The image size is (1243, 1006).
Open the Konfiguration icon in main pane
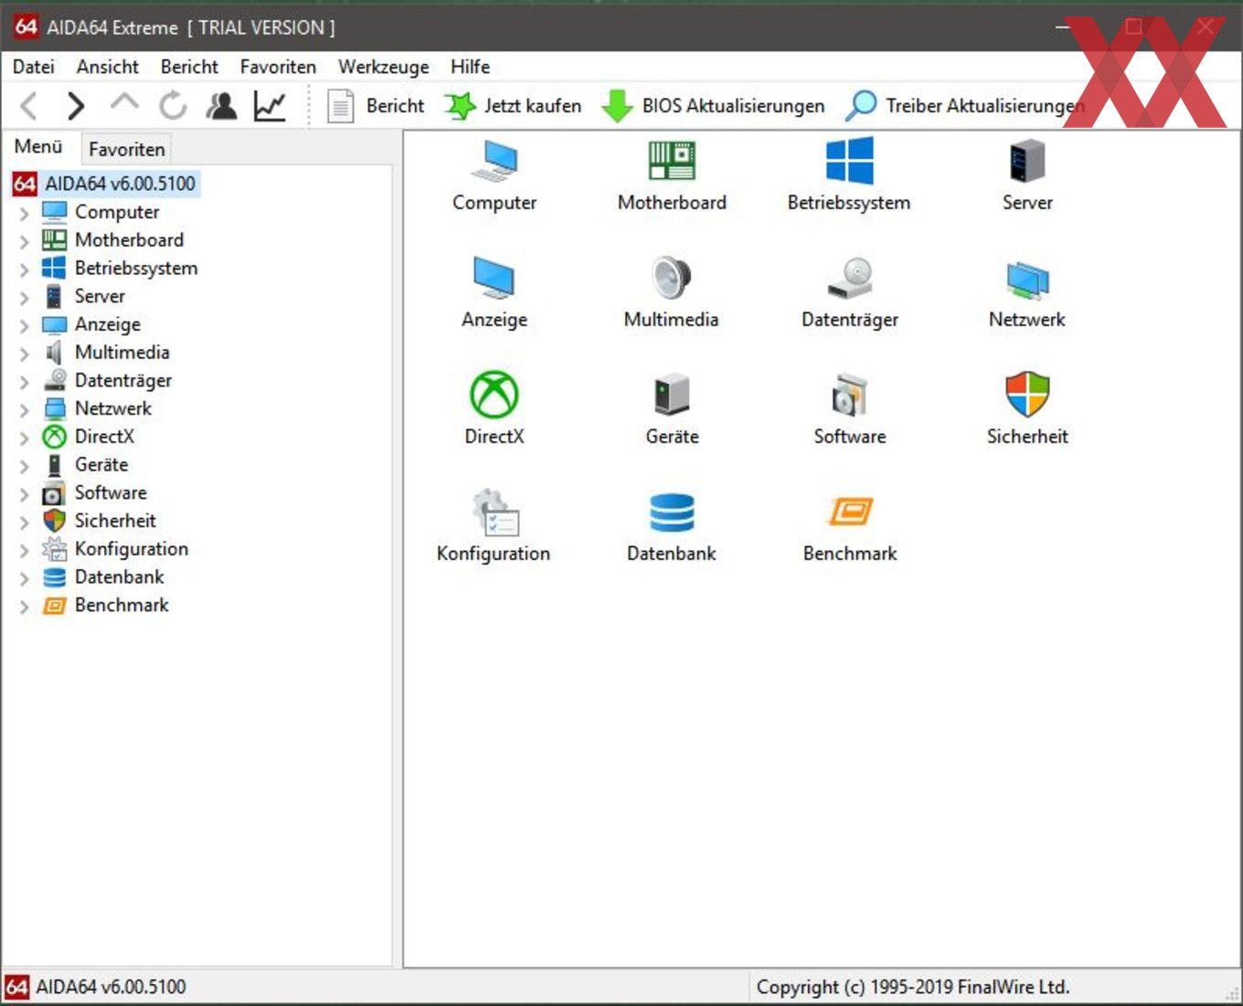pyautogui.click(x=494, y=512)
